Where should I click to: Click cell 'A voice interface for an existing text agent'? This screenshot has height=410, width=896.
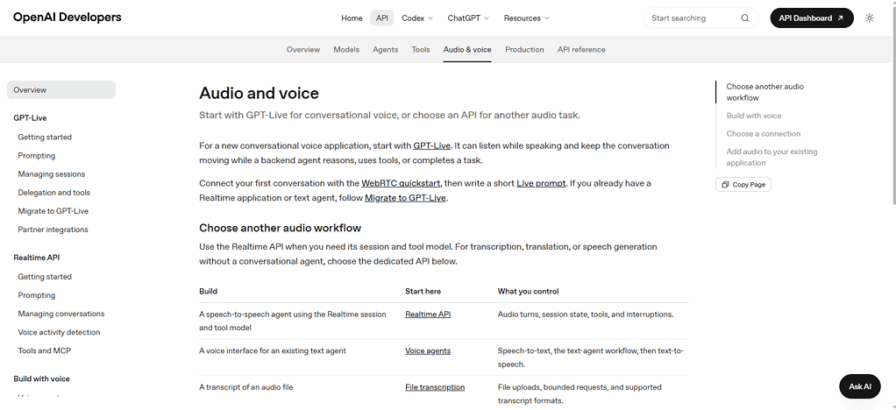[x=272, y=350]
